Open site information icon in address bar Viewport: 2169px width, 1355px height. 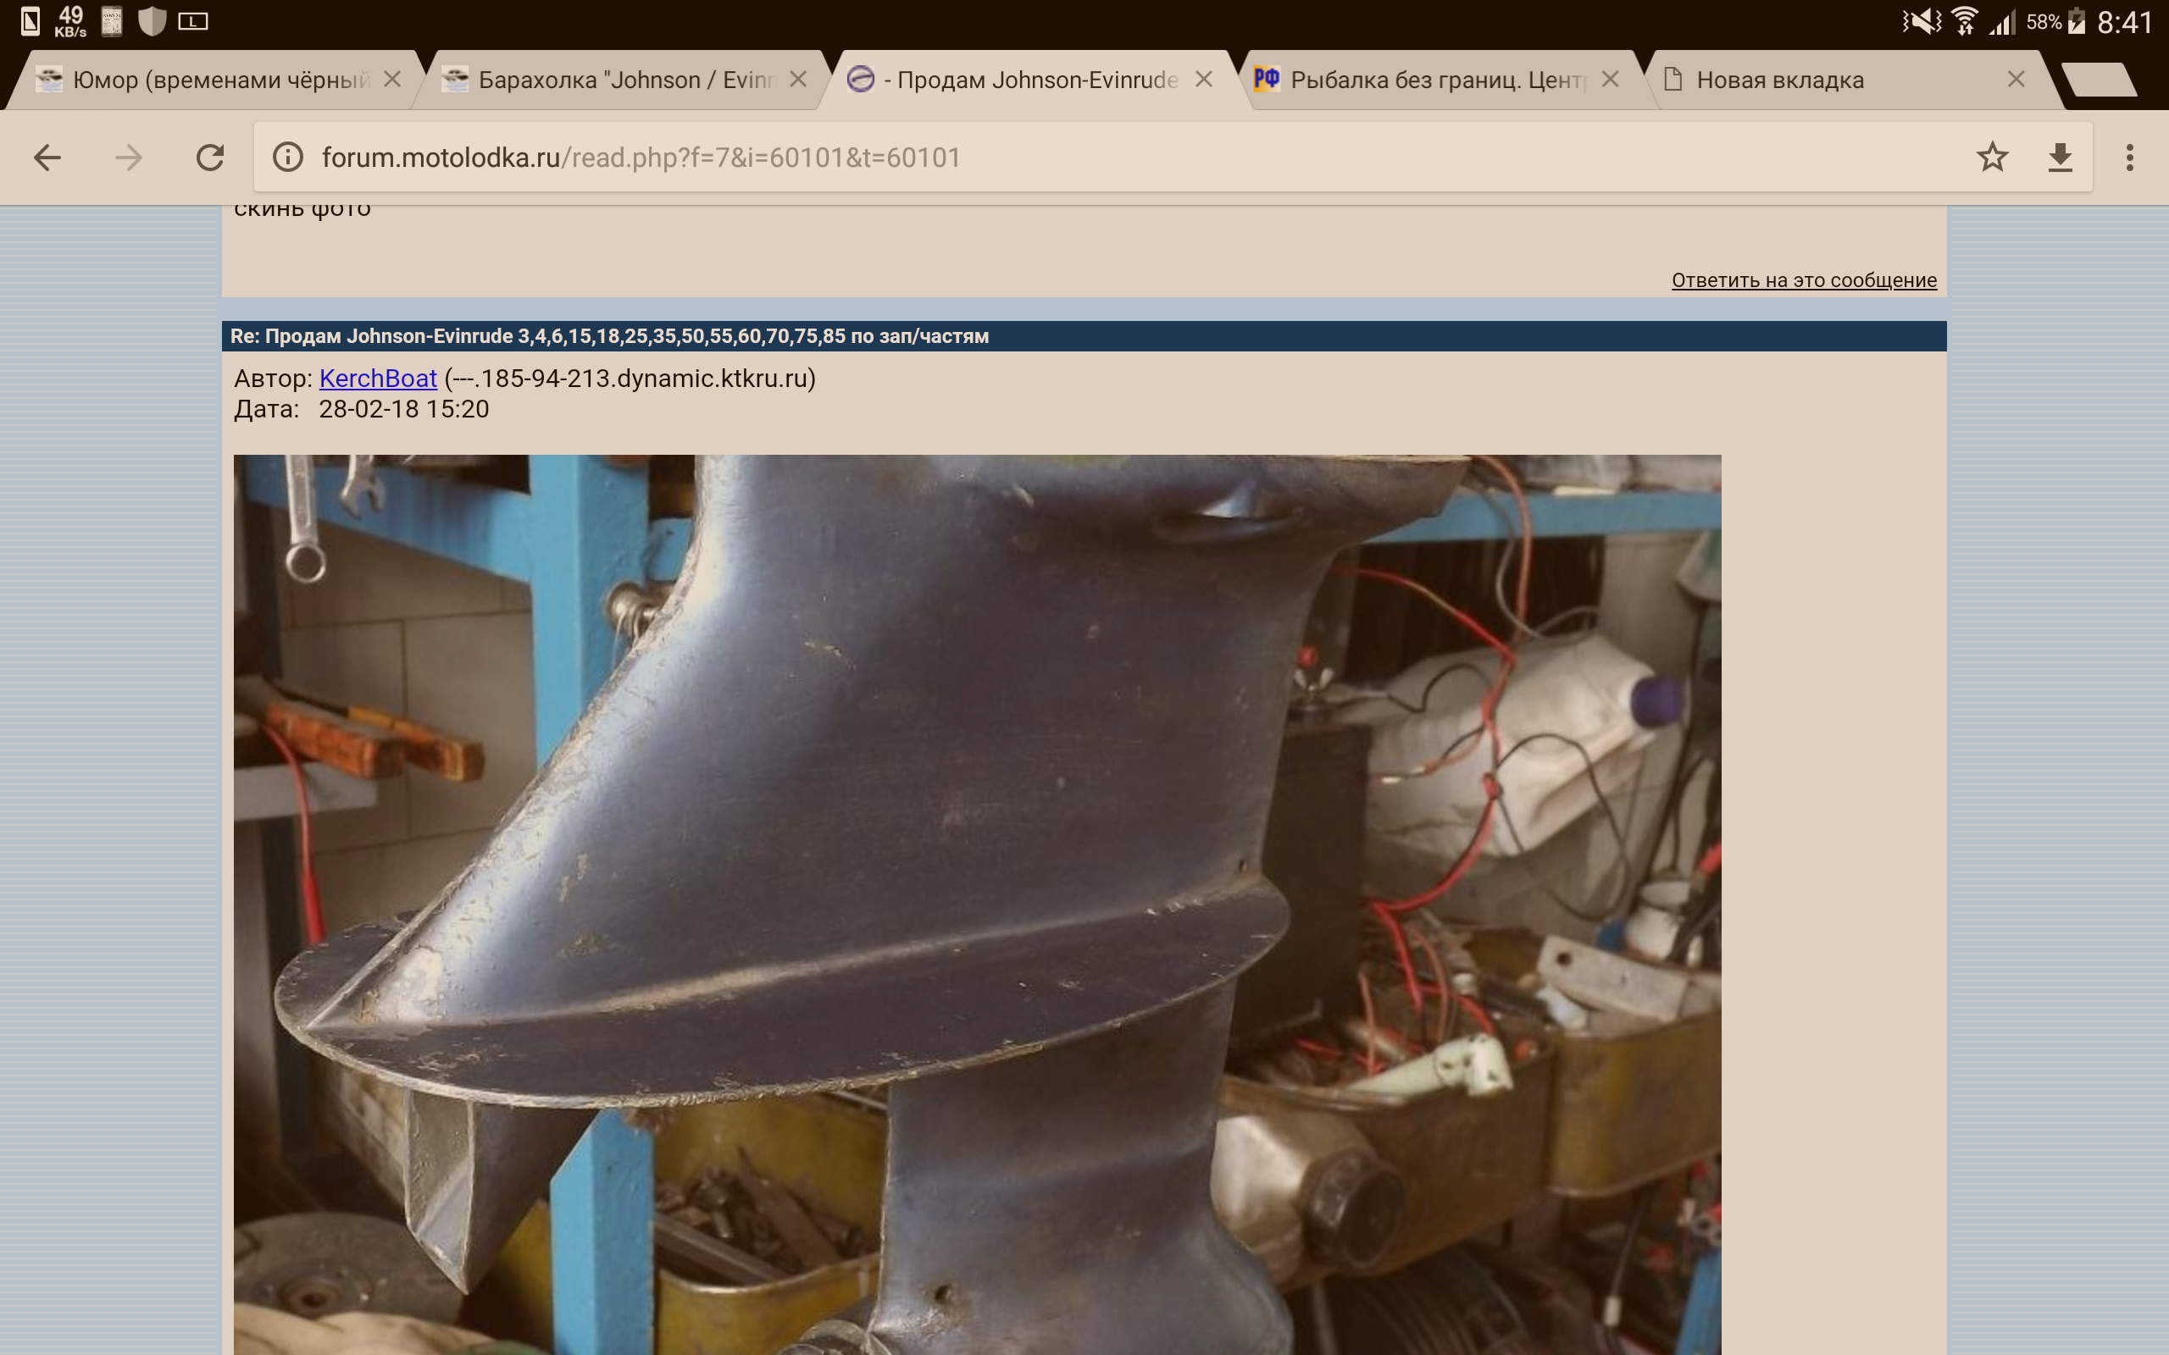pyautogui.click(x=288, y=158)
